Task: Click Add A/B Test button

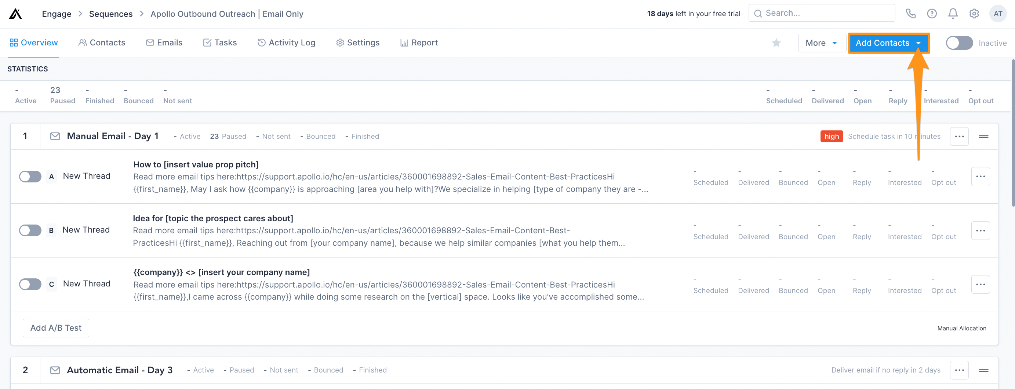Action: 56,328
